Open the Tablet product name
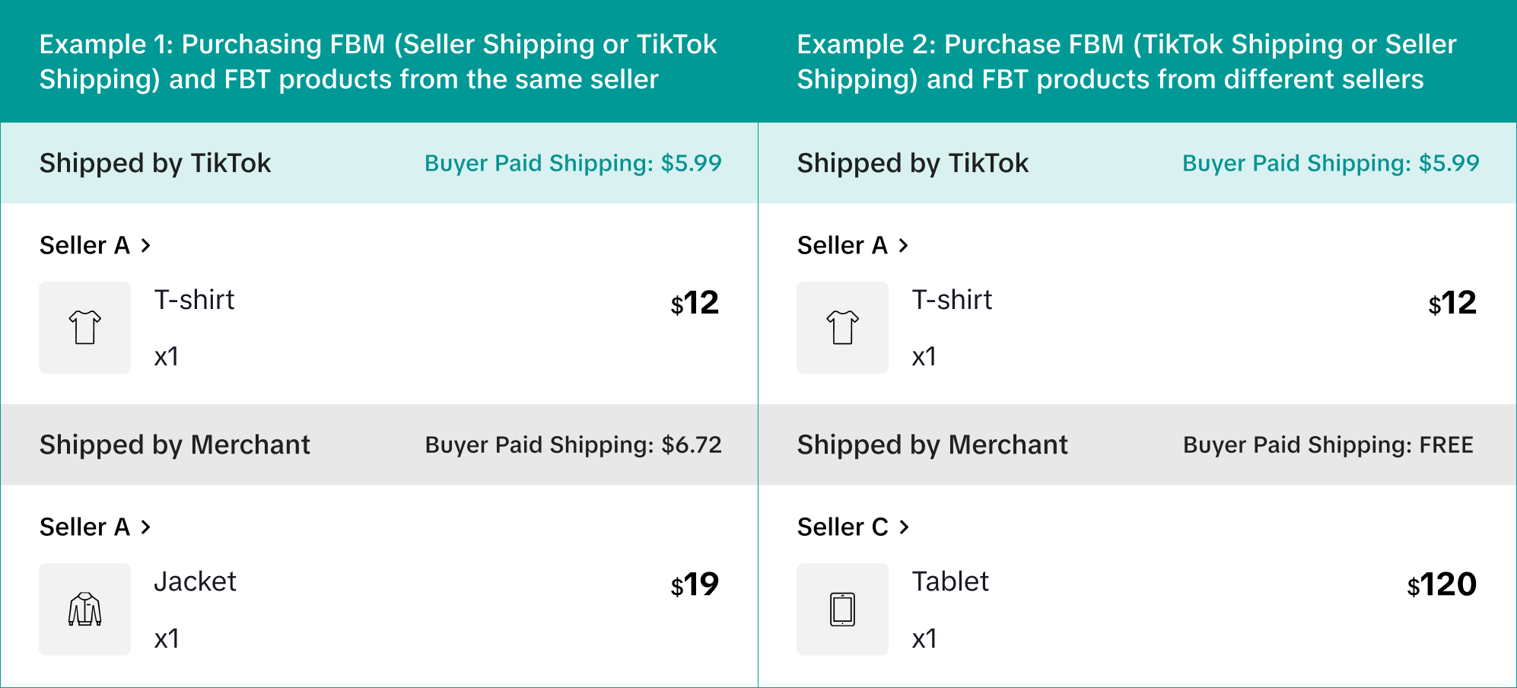Image resolution: width=1517 pixels, height=688 pixels. tap(950, 581)
